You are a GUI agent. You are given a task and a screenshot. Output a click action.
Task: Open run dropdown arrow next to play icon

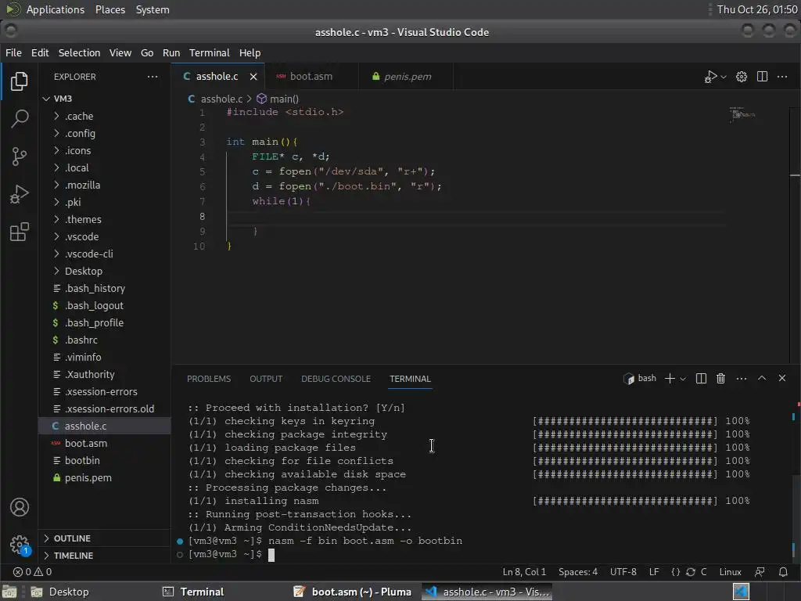[724, 77]
